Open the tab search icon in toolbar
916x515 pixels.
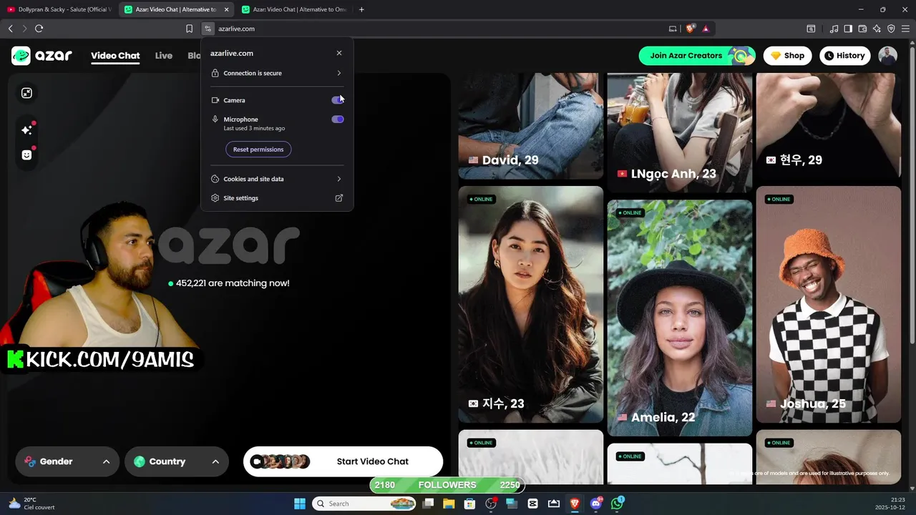[811, 29]
